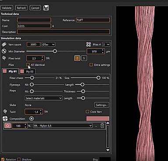The image size is (168, 161).
Task: Click the Composition icon
Action: coord(5,119)
